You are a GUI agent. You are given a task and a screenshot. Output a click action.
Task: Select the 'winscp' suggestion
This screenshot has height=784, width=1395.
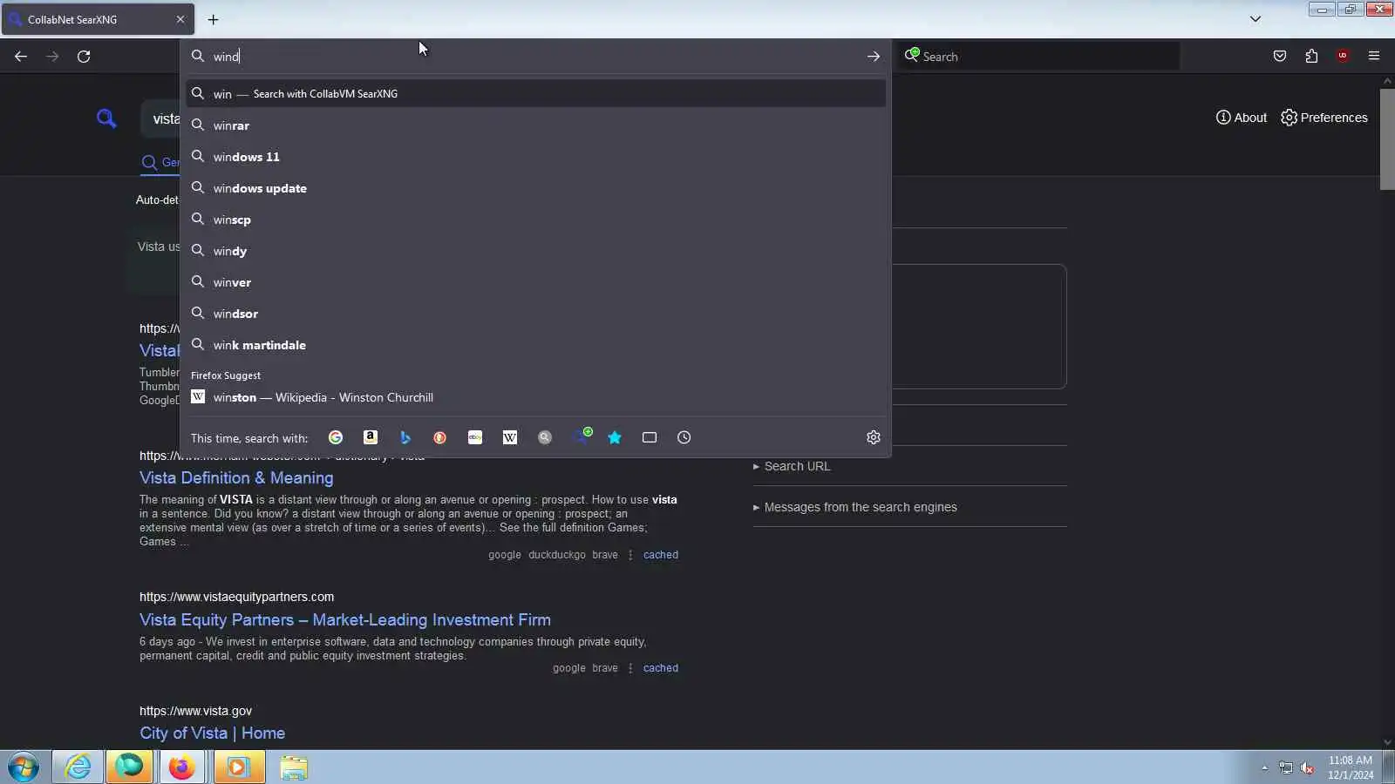pos(536,220)
